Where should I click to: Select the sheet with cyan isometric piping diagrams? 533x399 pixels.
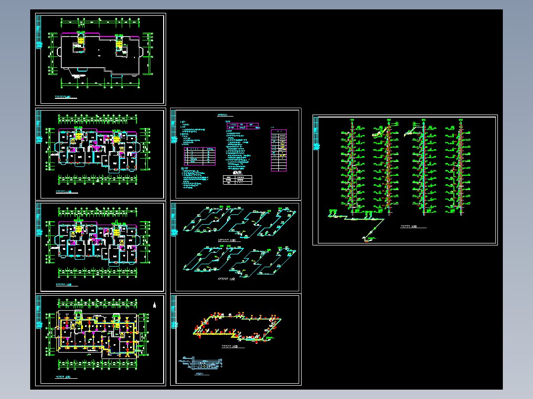[235, 247]
